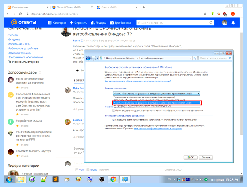Screen dimensions: 247x187
Task: Bookmark this page with the star icon
Action: [x=205, y=14]
